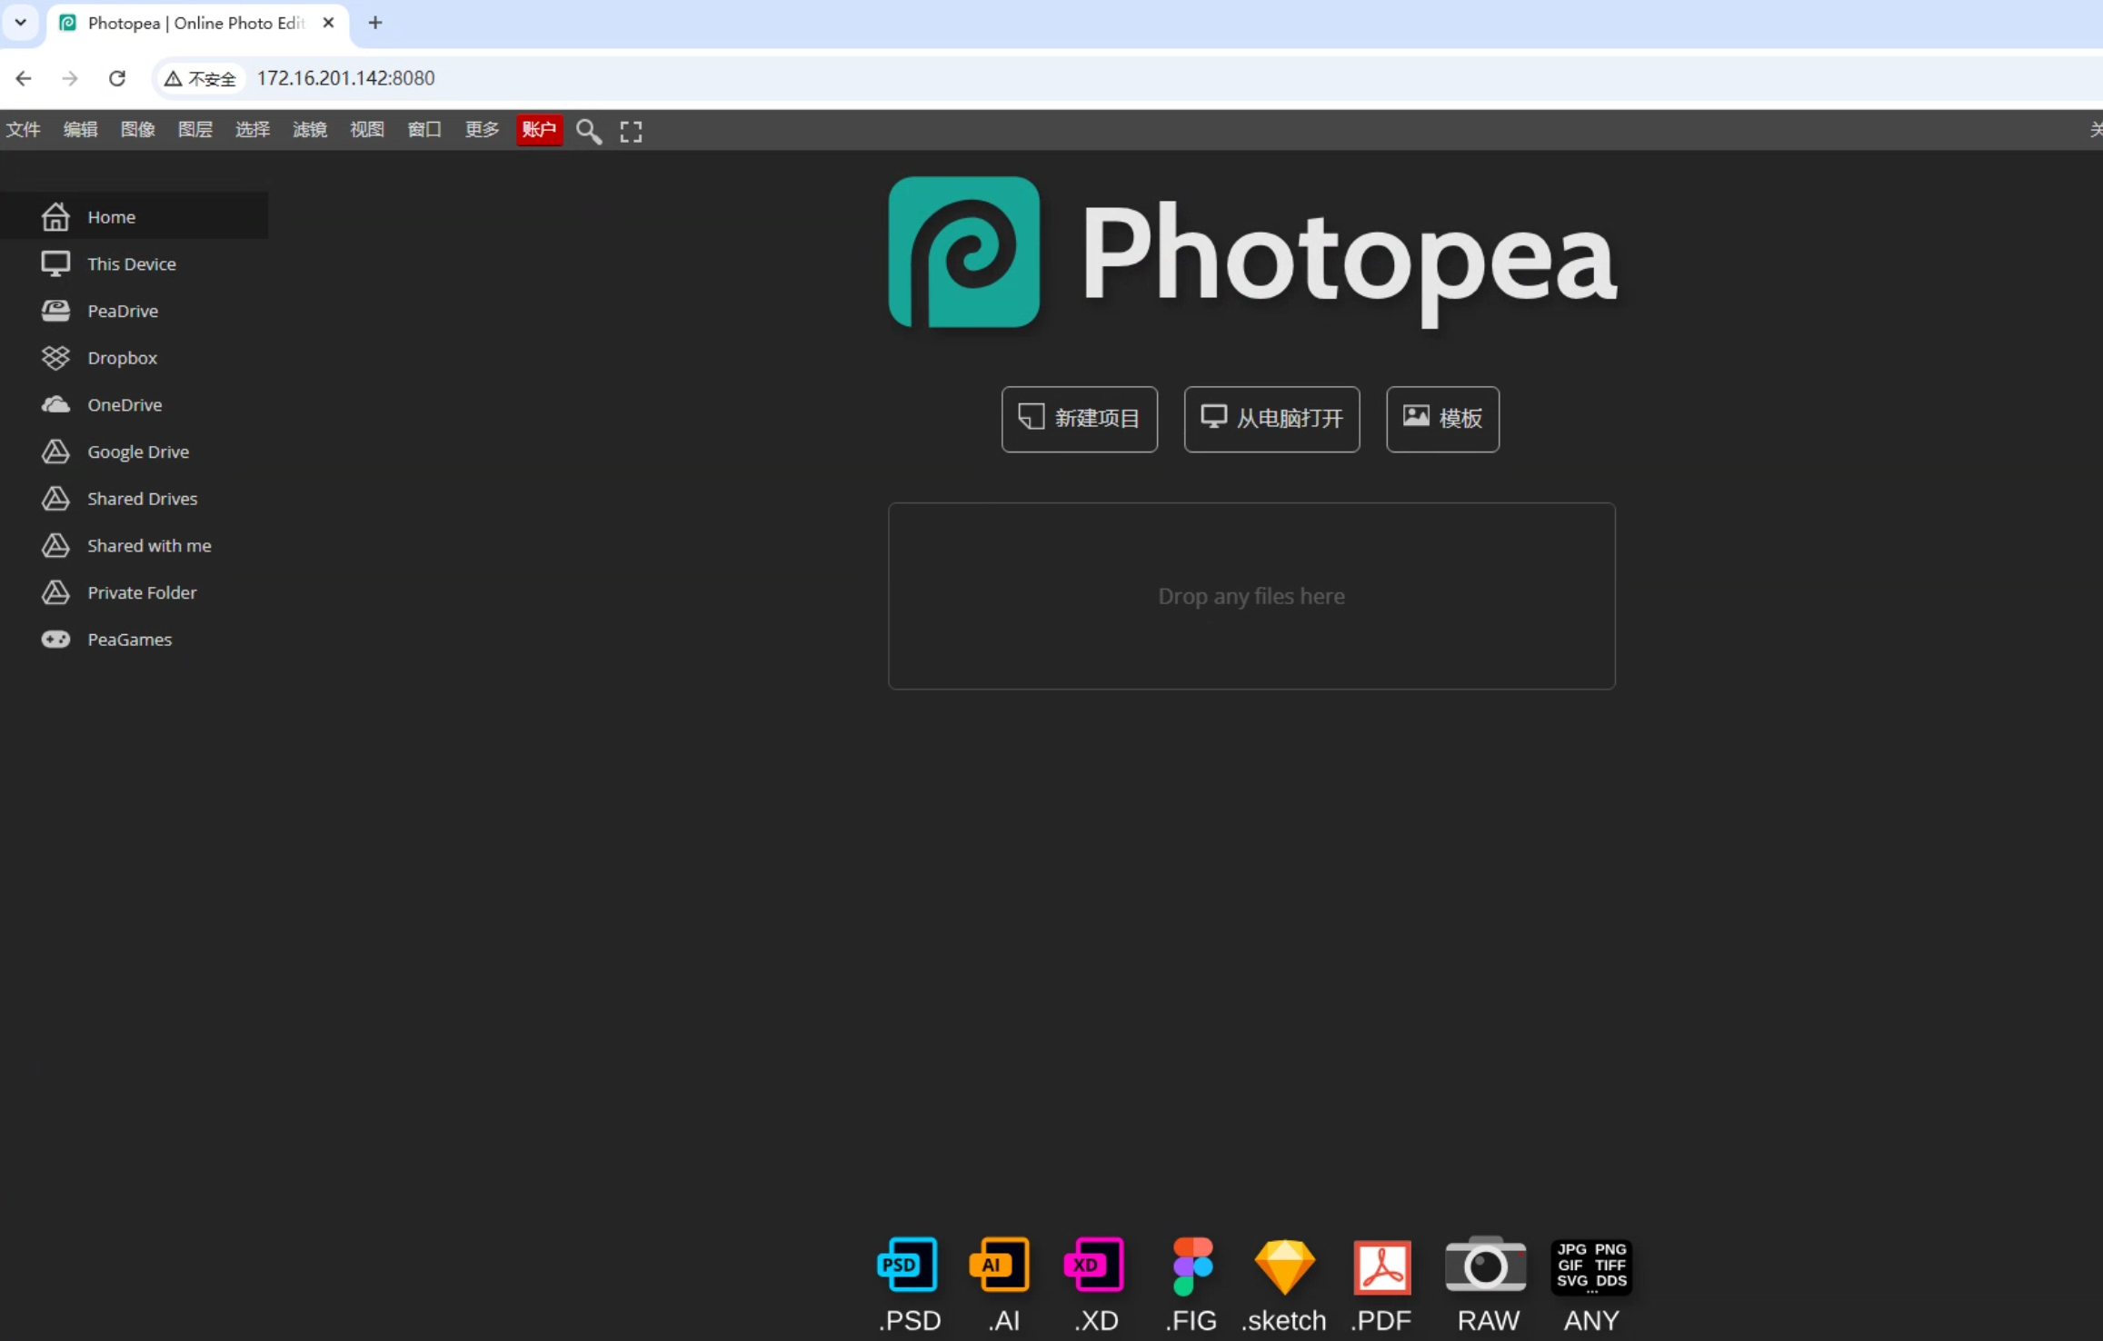Click the search magnifier icon
The width and height of the screenshot is (2103, 1341).
(x=589, y=131)
